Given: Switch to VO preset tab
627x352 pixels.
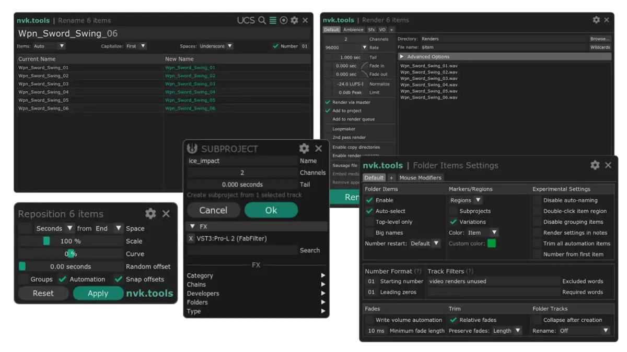Looking at the screenshot, I should [382, 30].
